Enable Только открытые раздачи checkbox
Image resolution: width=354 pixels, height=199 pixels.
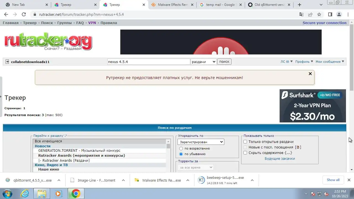click(245, 142)
